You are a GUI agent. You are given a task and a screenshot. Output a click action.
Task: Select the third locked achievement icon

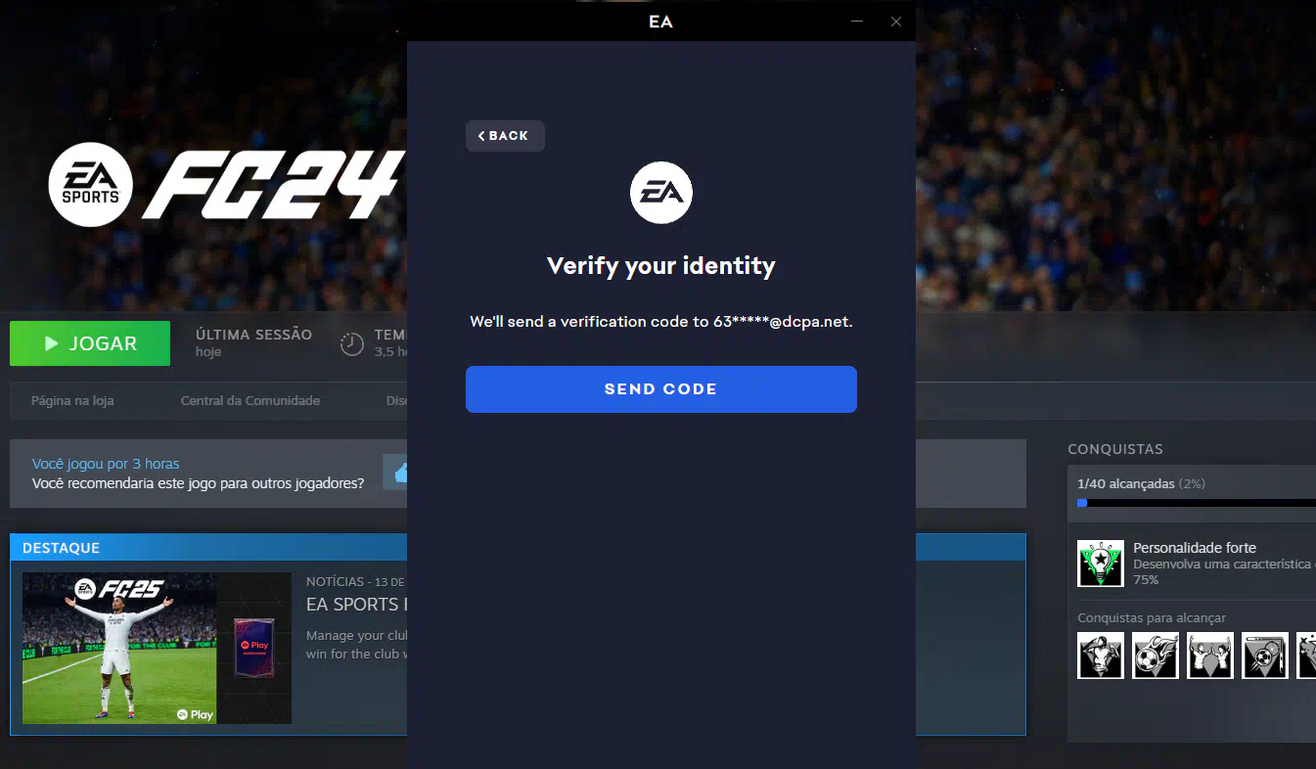1210,656
